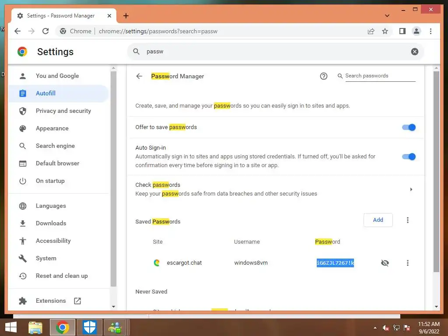Click the settings search box

[275, 52]
